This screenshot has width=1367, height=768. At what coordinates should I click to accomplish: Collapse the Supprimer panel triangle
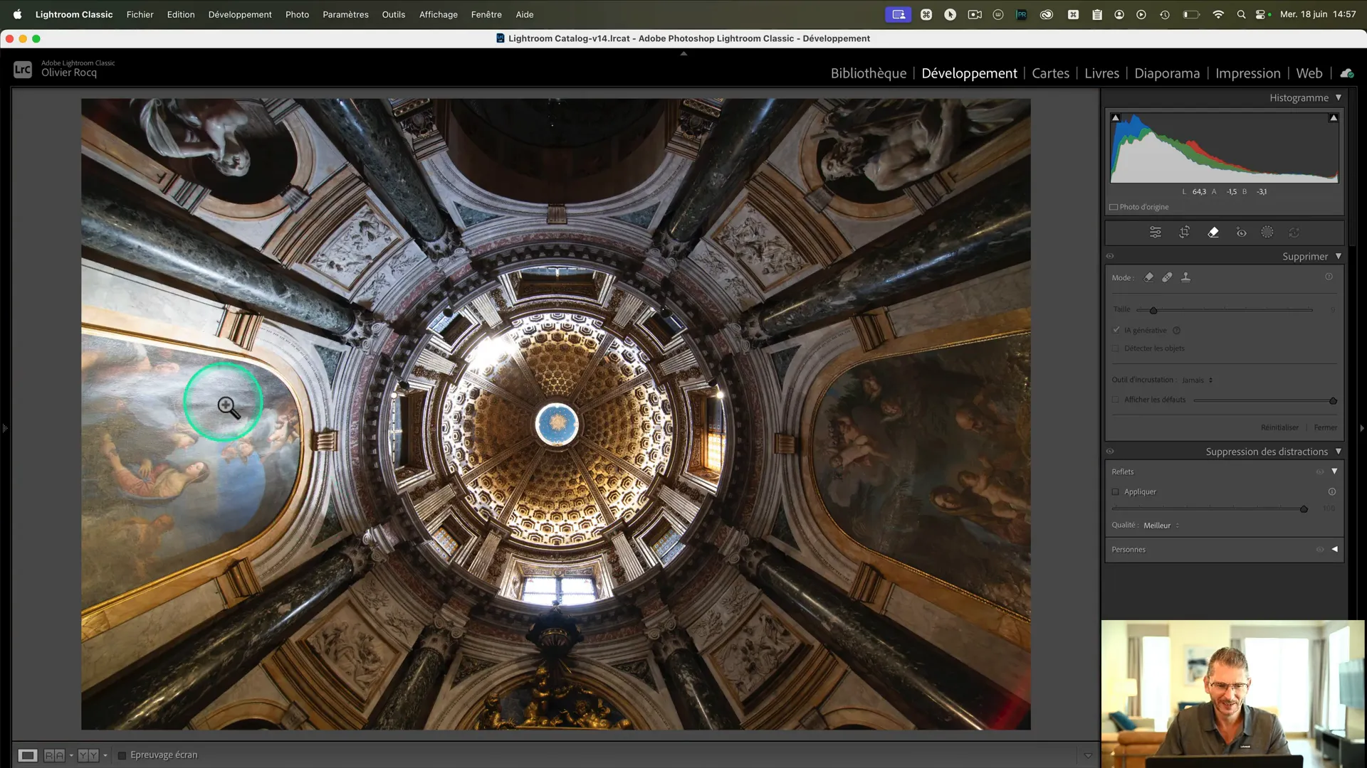(x=1339, y=256)
